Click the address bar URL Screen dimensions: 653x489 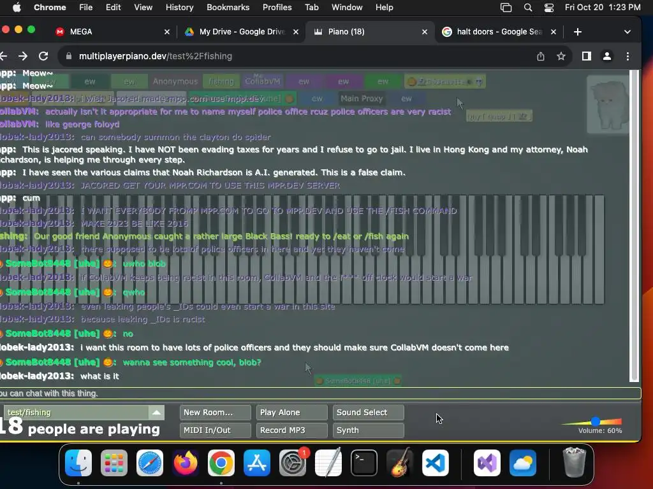pos(156,56)
